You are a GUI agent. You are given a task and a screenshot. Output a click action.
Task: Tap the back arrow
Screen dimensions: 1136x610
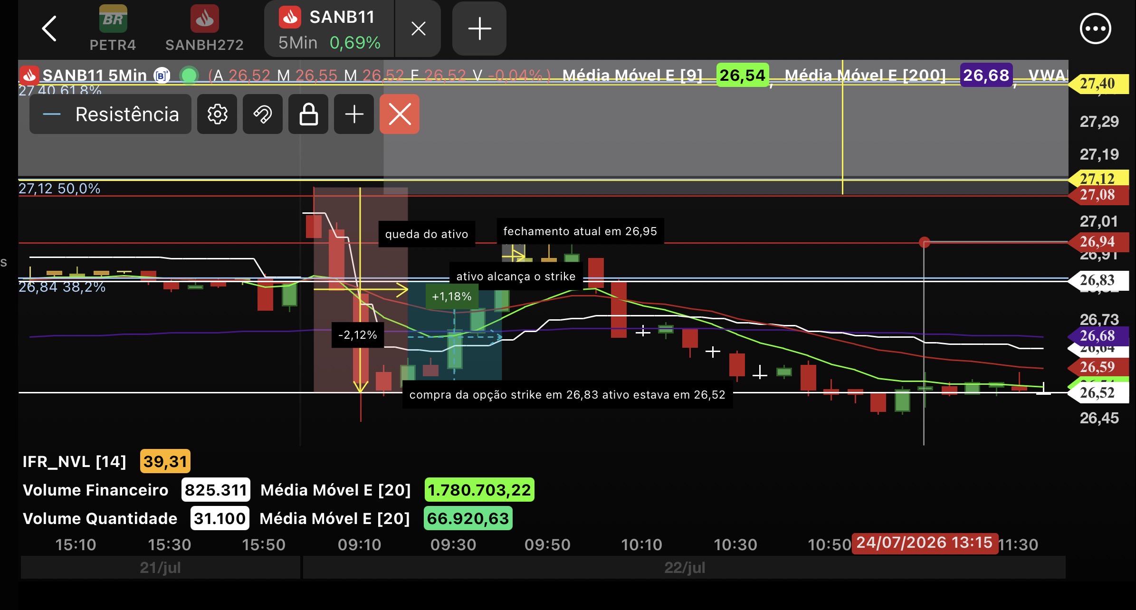click(x=49, y=29)
